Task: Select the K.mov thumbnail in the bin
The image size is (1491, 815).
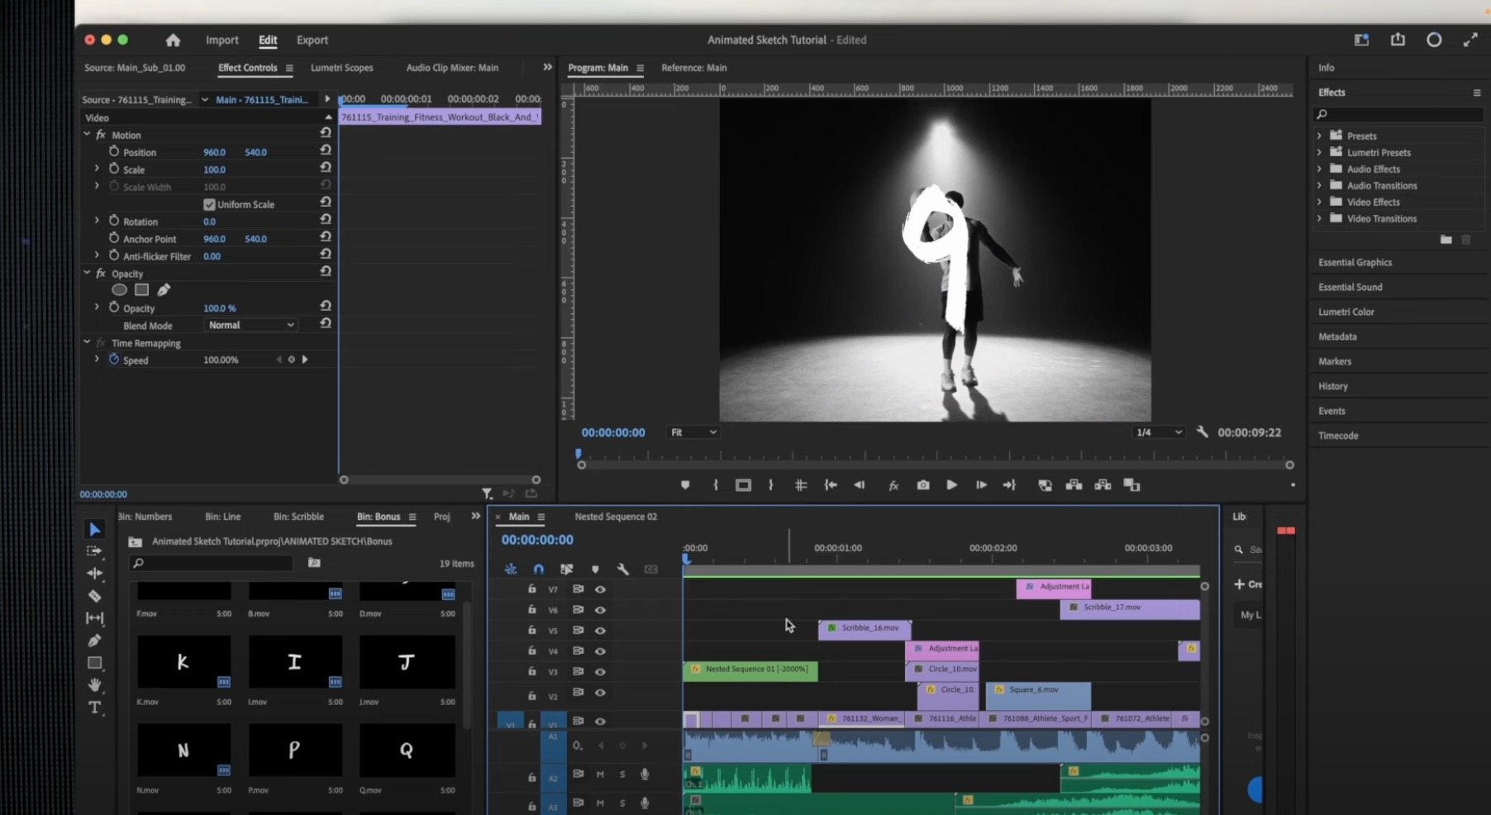Action: tap(183, 662)
